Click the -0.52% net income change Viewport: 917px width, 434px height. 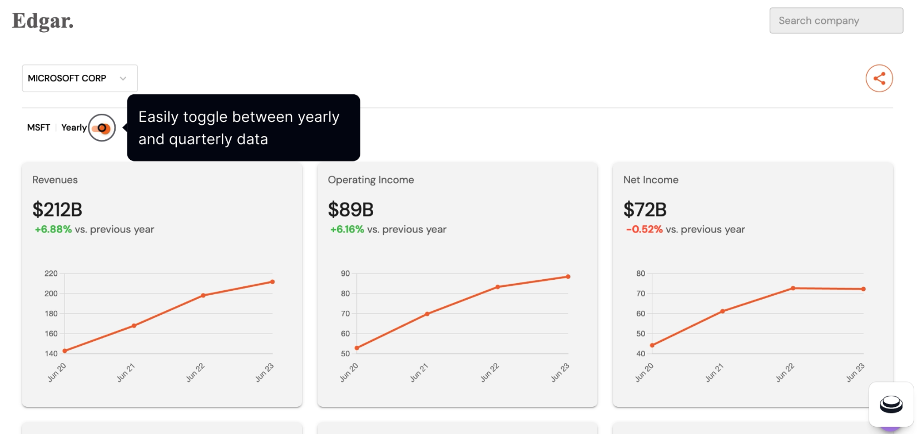click(645, 229)
